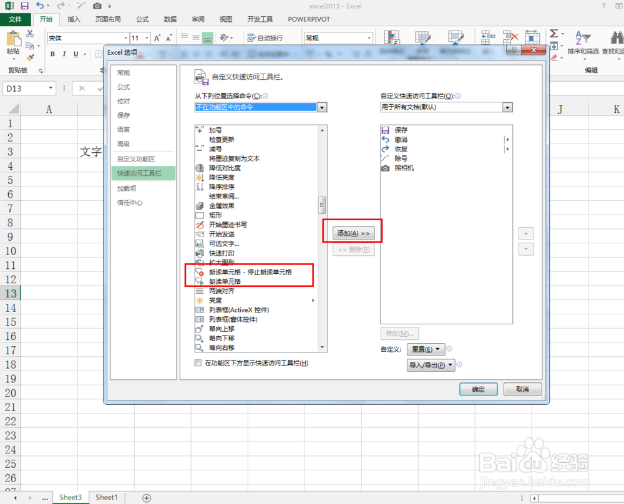Click the Sheet1 worksheet tab
This screenshot has width=624, height=504.
(106, 497)
